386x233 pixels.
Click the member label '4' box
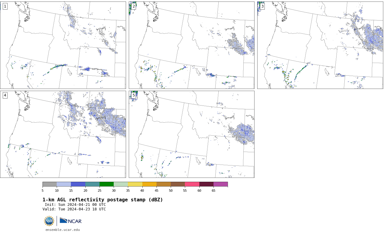coord(5,95)
